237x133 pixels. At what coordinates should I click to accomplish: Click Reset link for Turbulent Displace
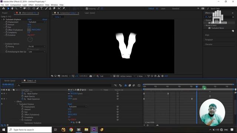coord(30,20)
